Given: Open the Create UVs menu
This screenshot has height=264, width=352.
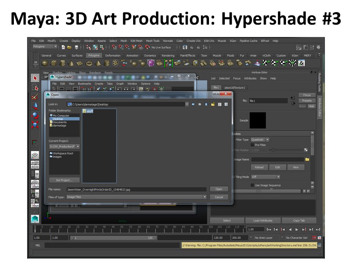Looking at the screenshot, I should click(x=194, y=41).
